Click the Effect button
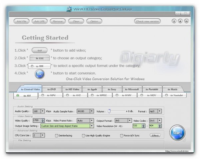This screenshot has height=159, width=200. [155, 135]
